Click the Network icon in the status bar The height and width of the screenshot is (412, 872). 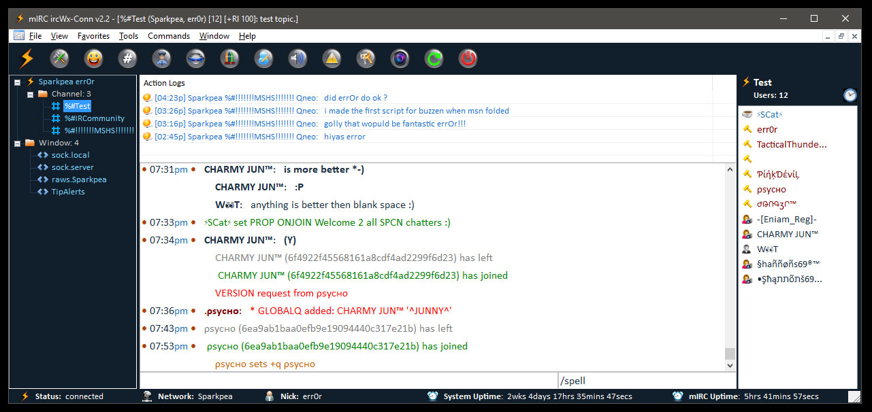point(147,396)
